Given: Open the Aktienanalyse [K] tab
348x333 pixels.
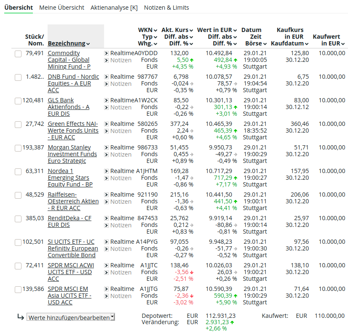Looking at the screenshot, I should click(114, 8).
